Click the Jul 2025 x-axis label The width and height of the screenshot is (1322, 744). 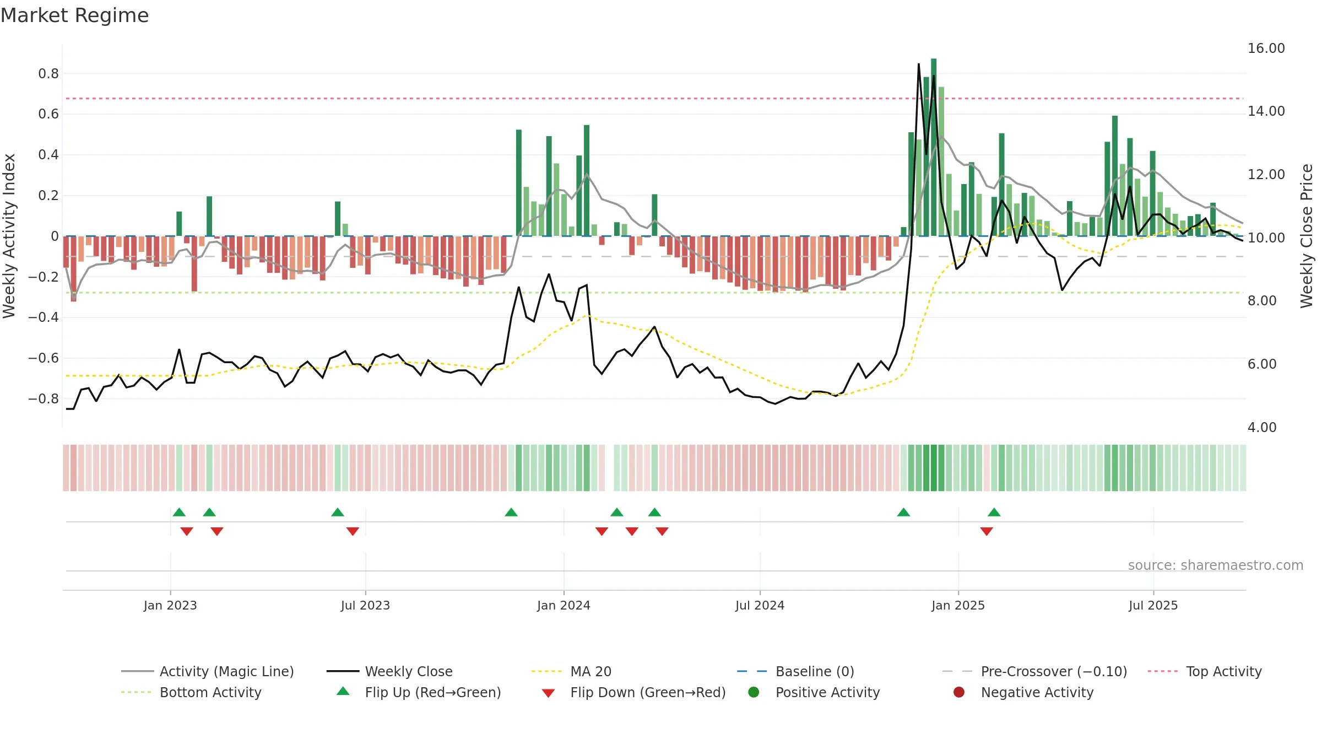tap(1153, 605)
